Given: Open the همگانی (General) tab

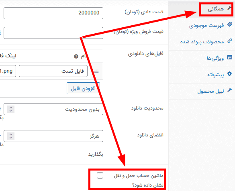Looking at the screenshot, I should click(202, 9).
